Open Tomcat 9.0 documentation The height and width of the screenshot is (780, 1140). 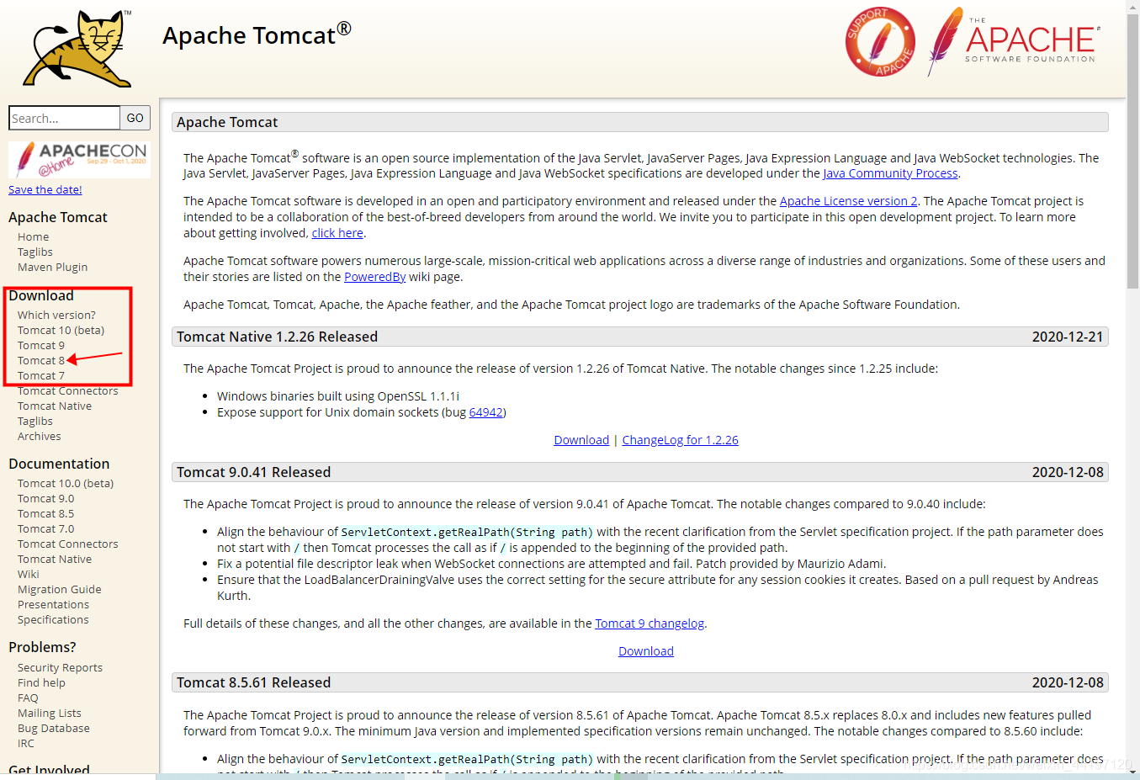(46, 499)
